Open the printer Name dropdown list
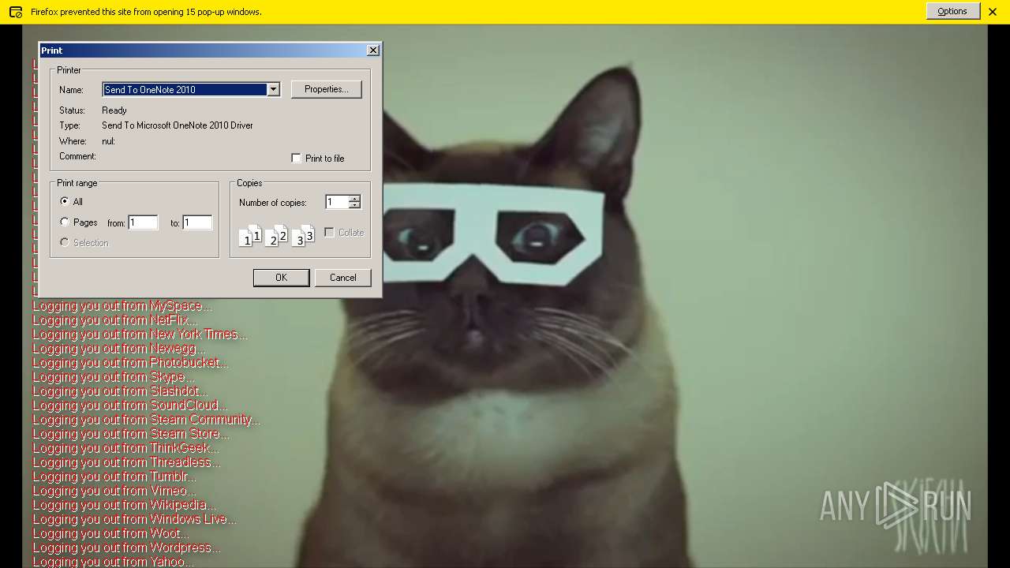Screen dimensions: 1010x568 pyautogui.click(x=273, y=90)
